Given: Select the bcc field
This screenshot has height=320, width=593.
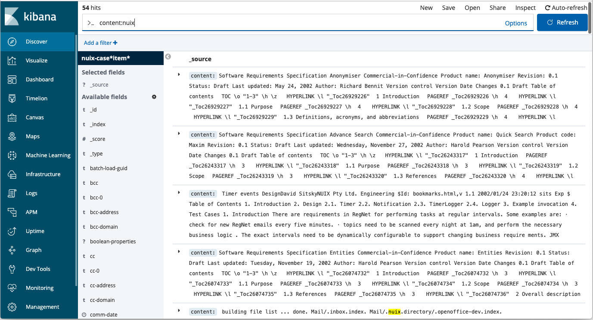Looking at the screenshot, I should click(x=94, y=183).
